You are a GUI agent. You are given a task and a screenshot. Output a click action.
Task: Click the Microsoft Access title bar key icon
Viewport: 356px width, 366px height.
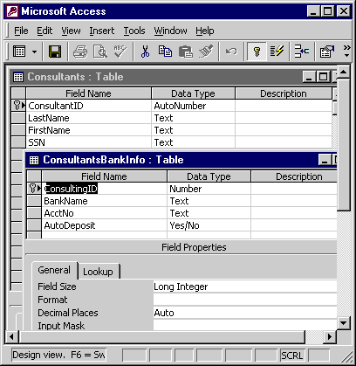tap(12, 11)
